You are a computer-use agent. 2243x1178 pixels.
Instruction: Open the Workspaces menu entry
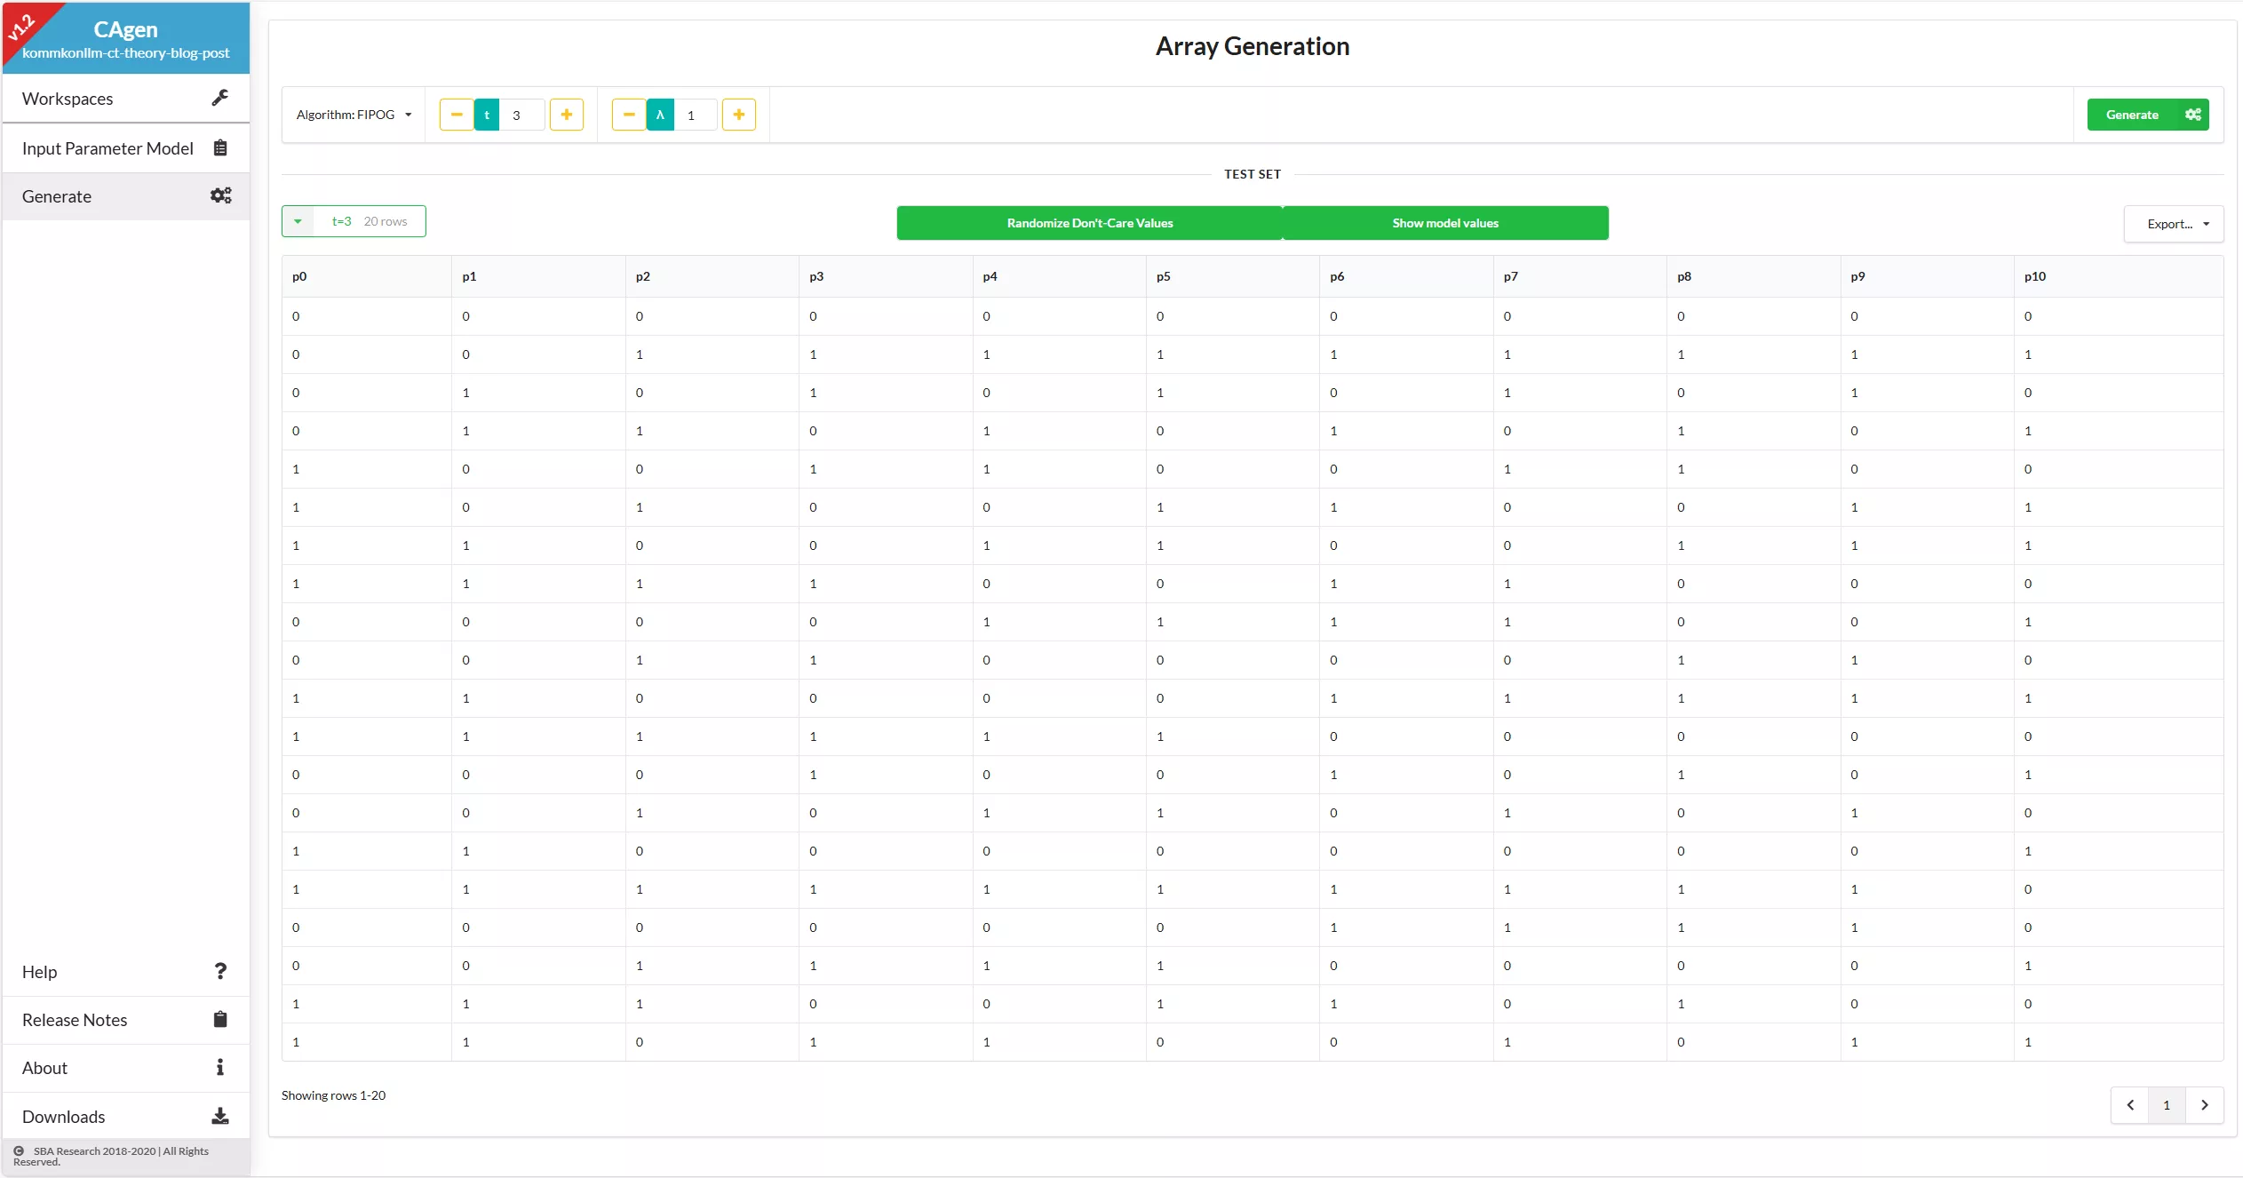coord(67,98)
